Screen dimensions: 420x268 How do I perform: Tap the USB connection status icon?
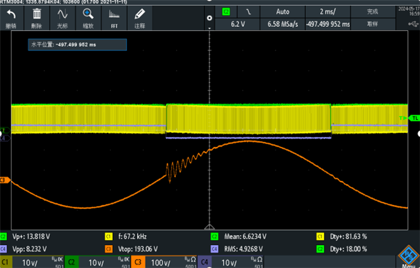(x=413, y=24)
